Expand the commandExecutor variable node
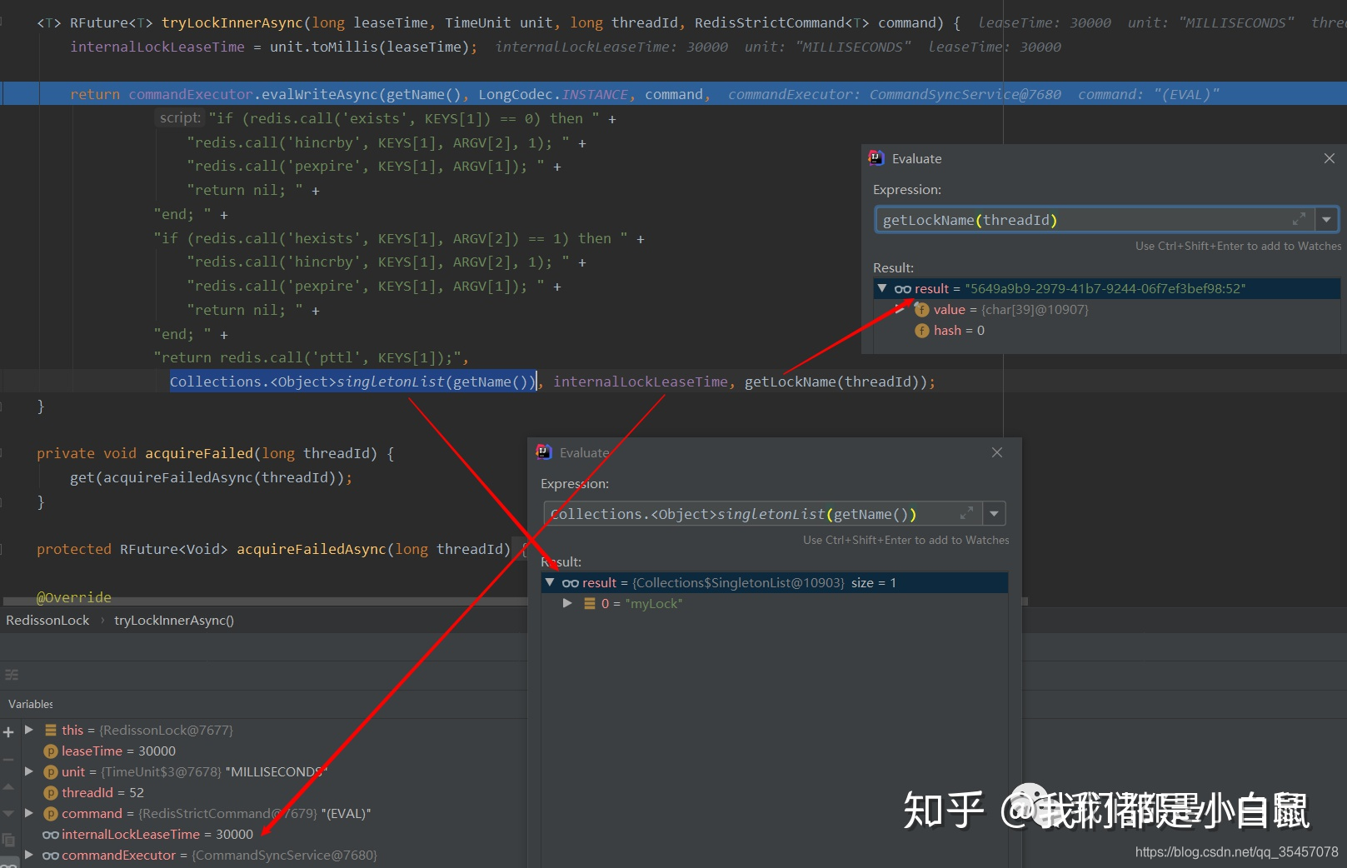This screenshot has width=1347, height=868. [x=29, y=855]
